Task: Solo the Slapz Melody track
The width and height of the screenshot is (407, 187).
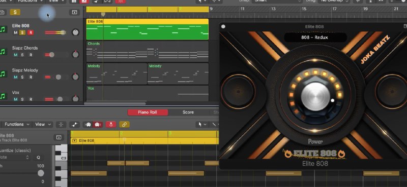Action: point(22,77)
